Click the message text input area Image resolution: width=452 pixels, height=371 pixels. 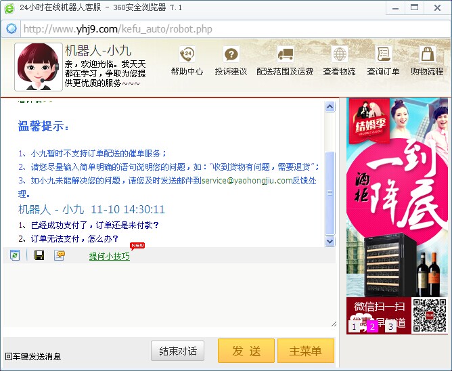point(169,295)
